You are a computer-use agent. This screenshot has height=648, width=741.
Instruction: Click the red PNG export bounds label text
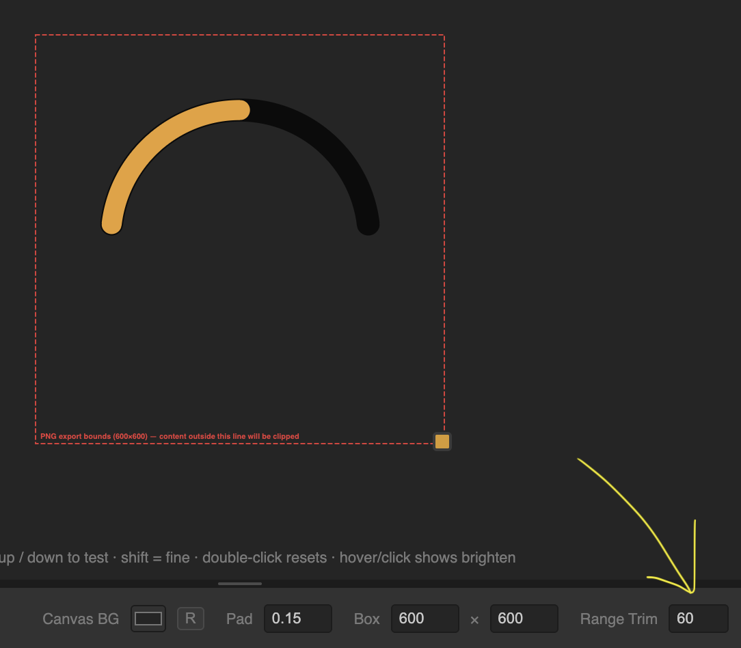tap(170, 436)
